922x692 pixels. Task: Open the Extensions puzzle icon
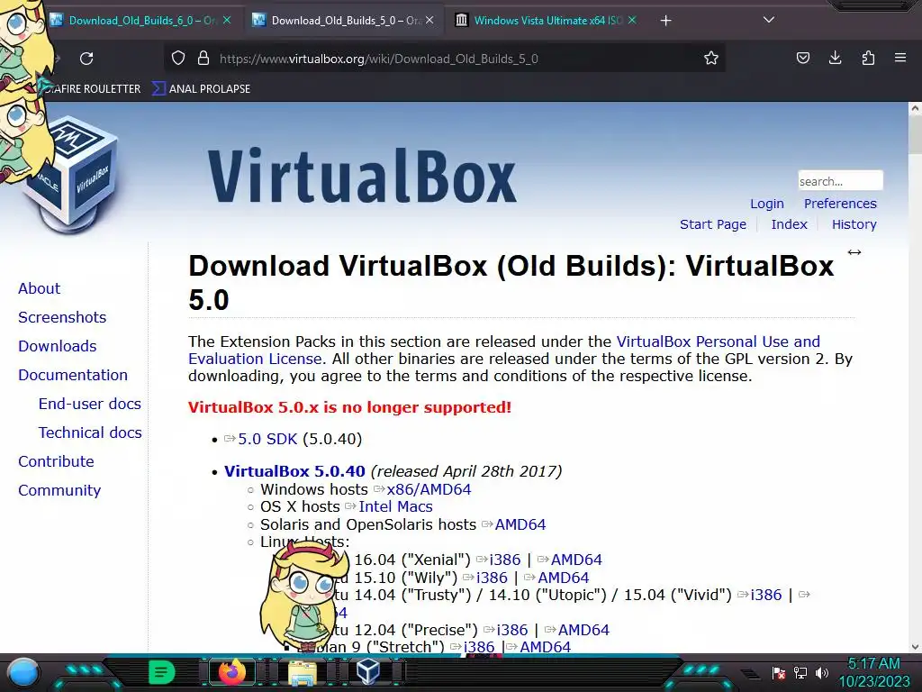868,58
